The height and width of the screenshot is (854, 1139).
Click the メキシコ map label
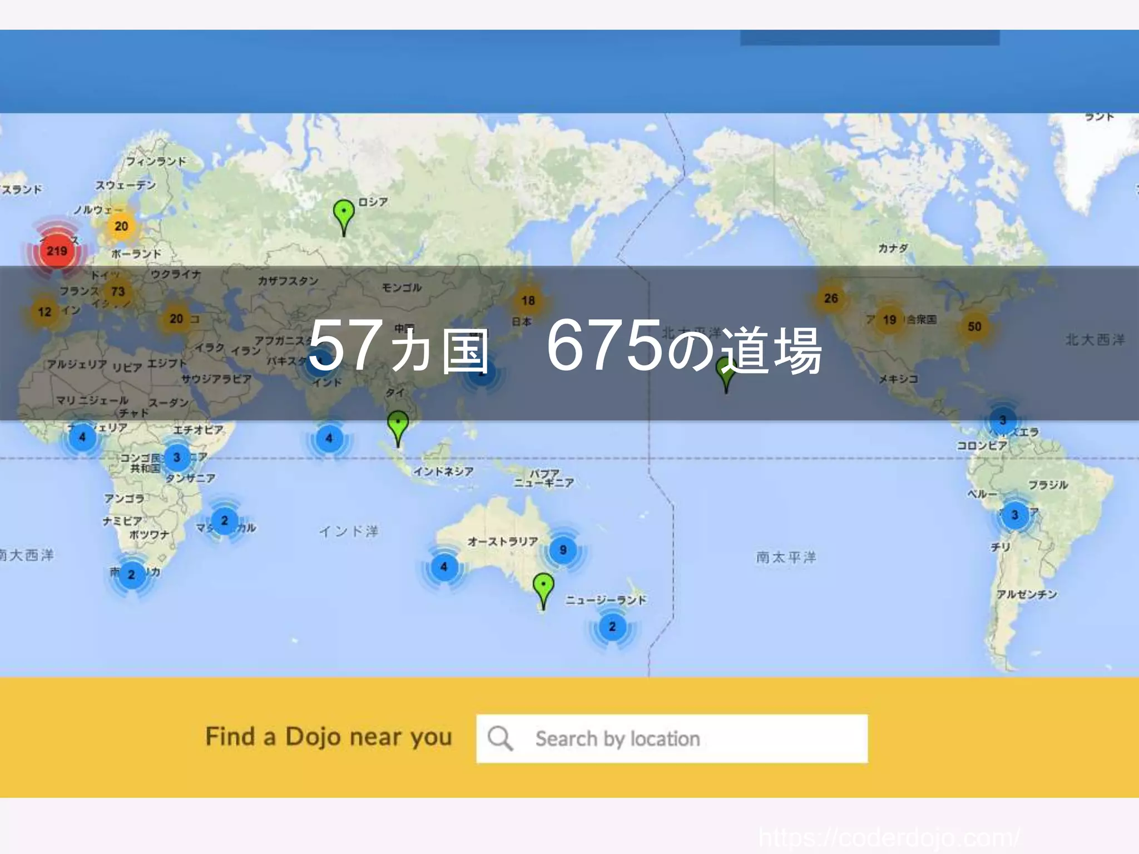[x=898, y=379]
